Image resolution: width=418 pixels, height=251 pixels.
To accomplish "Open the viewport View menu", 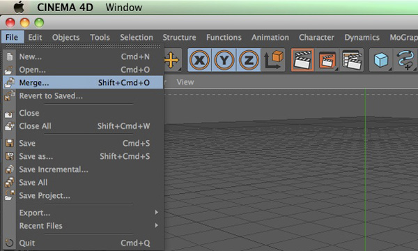I will [x=185, y=82].
